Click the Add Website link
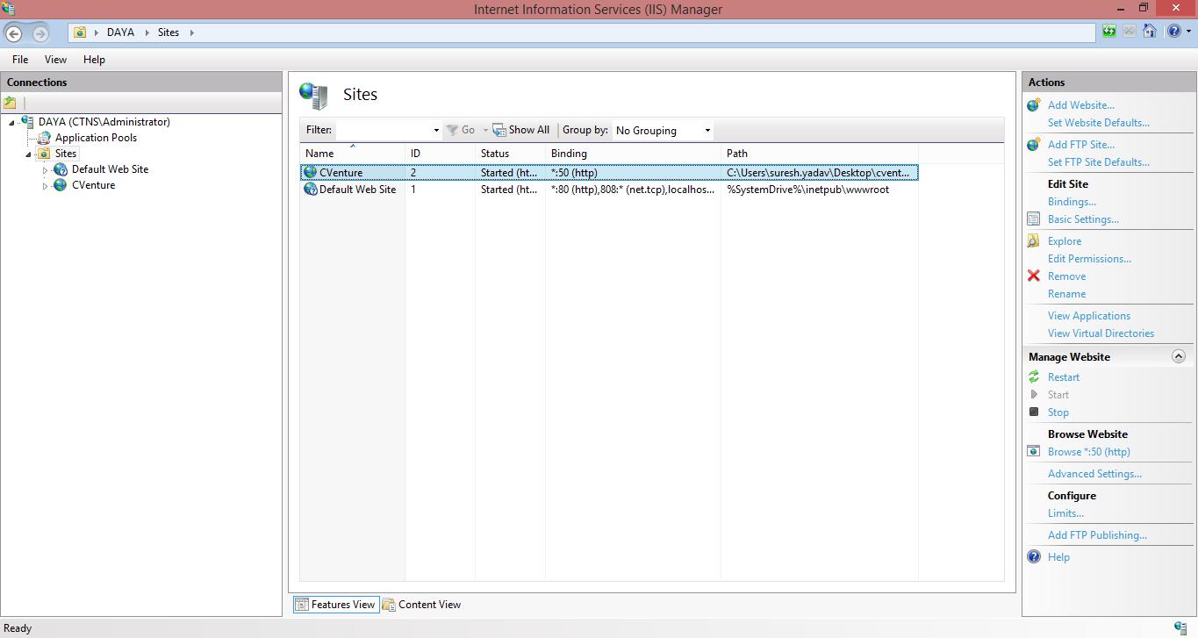Image resolution: width=1198 pixels, height=638 pixels. coord(1081,105)
